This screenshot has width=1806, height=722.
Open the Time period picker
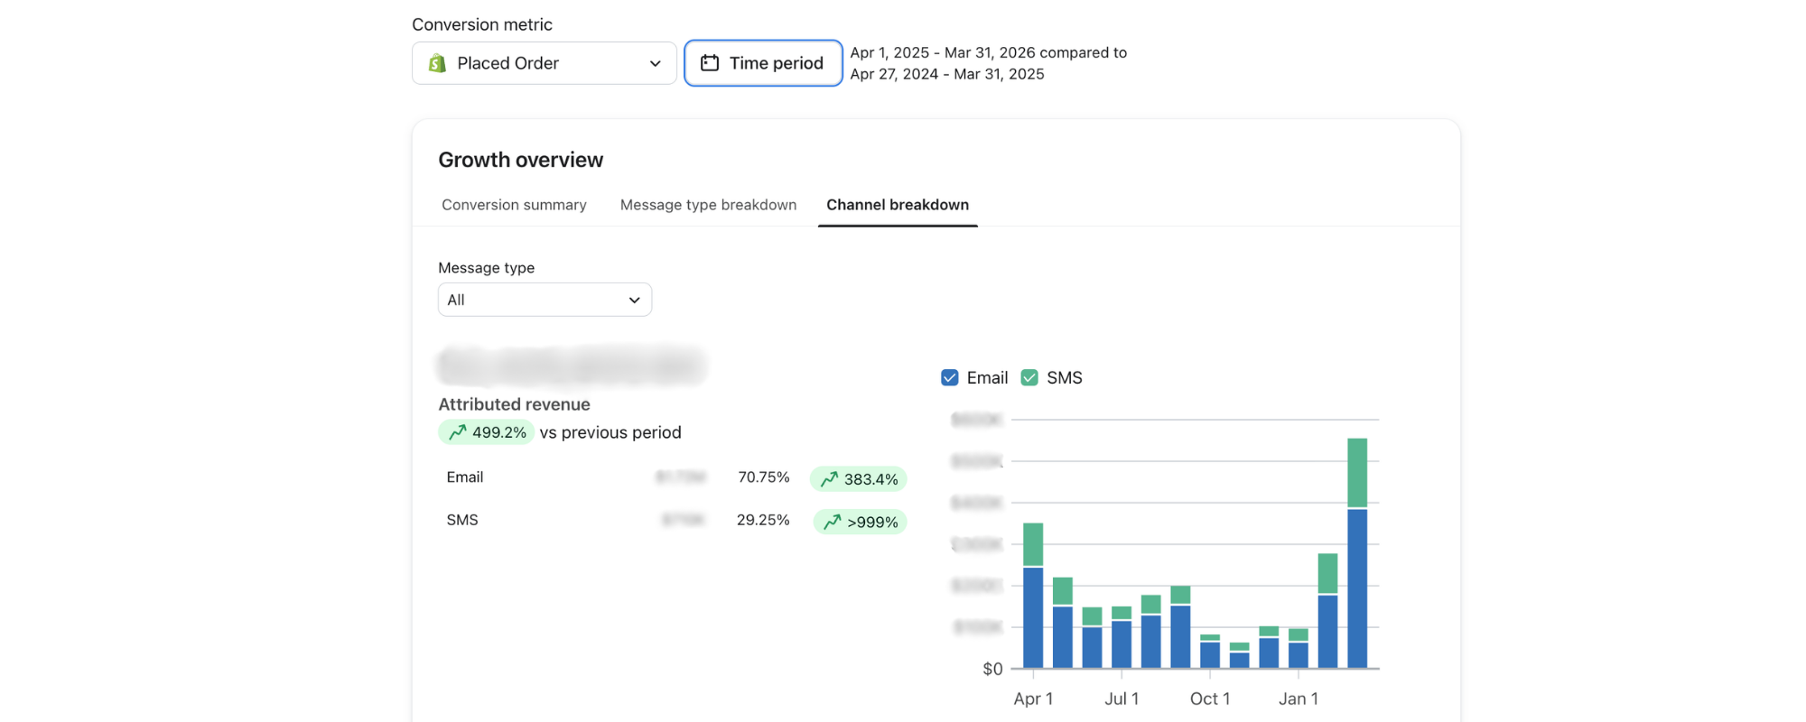[x=763, y=63]
